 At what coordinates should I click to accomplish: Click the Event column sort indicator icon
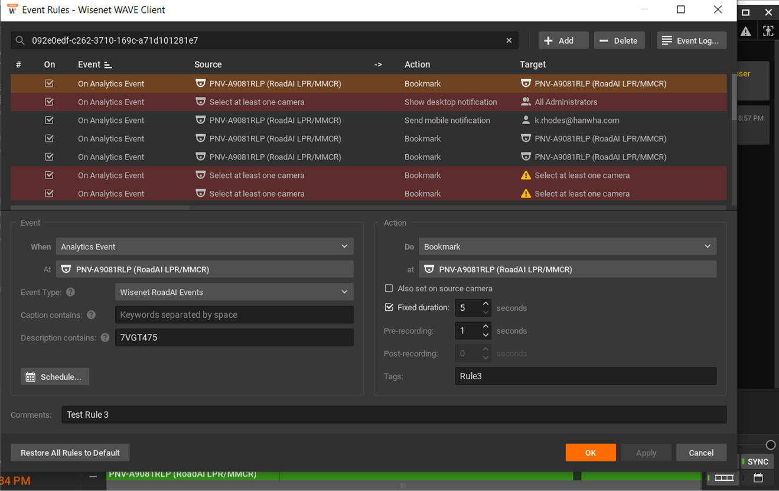click(107, 65)
